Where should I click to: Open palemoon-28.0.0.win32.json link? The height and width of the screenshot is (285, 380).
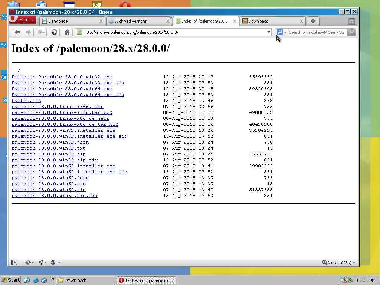pos(50,142)
